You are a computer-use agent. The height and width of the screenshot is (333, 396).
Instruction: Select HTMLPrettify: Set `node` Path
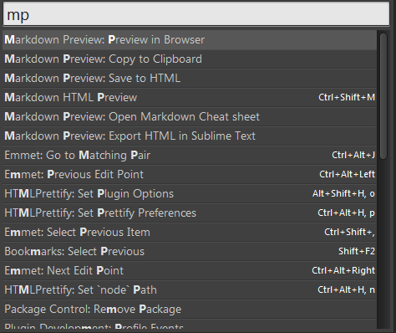coord(190,290)
